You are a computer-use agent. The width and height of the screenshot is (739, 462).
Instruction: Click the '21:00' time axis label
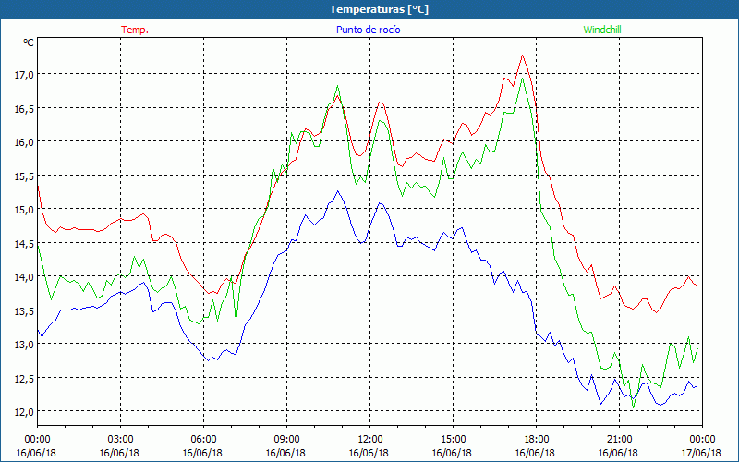[x=619, y=440]
